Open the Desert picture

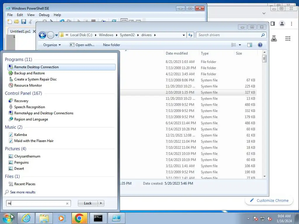tap(19, 168)
